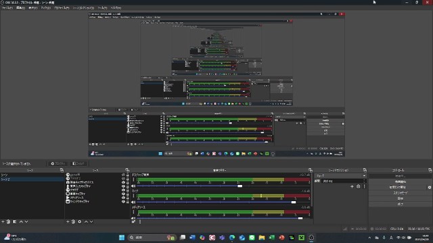Screen dimensions: 433x243
Task: Open audio mixer three-dot menu
Action: click(140, 221)
